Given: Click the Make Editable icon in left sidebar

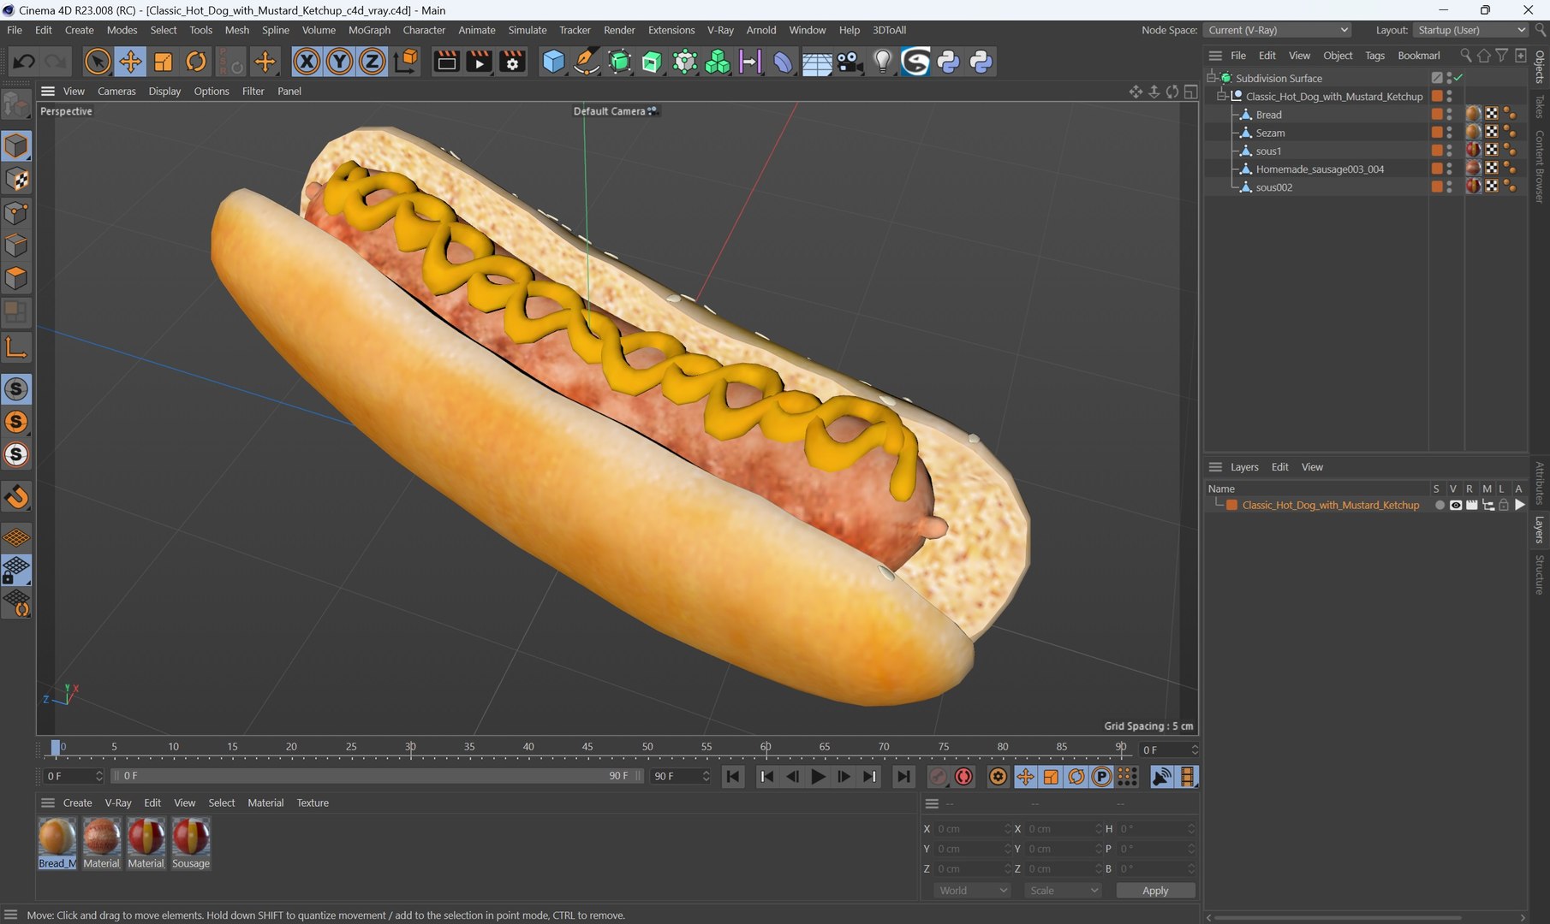Looking at the screenshot, I should tap(16, 105).
